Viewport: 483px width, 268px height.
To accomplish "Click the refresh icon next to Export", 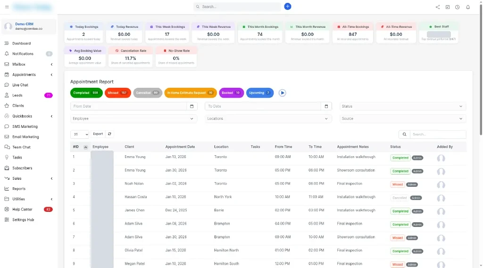I will point(109,134).
